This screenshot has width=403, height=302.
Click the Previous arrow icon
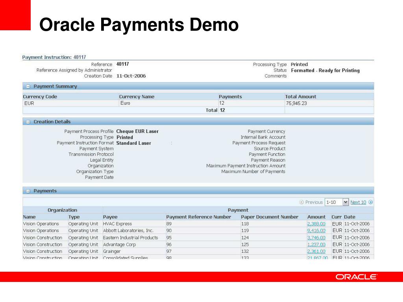click(x=301, y=202)
